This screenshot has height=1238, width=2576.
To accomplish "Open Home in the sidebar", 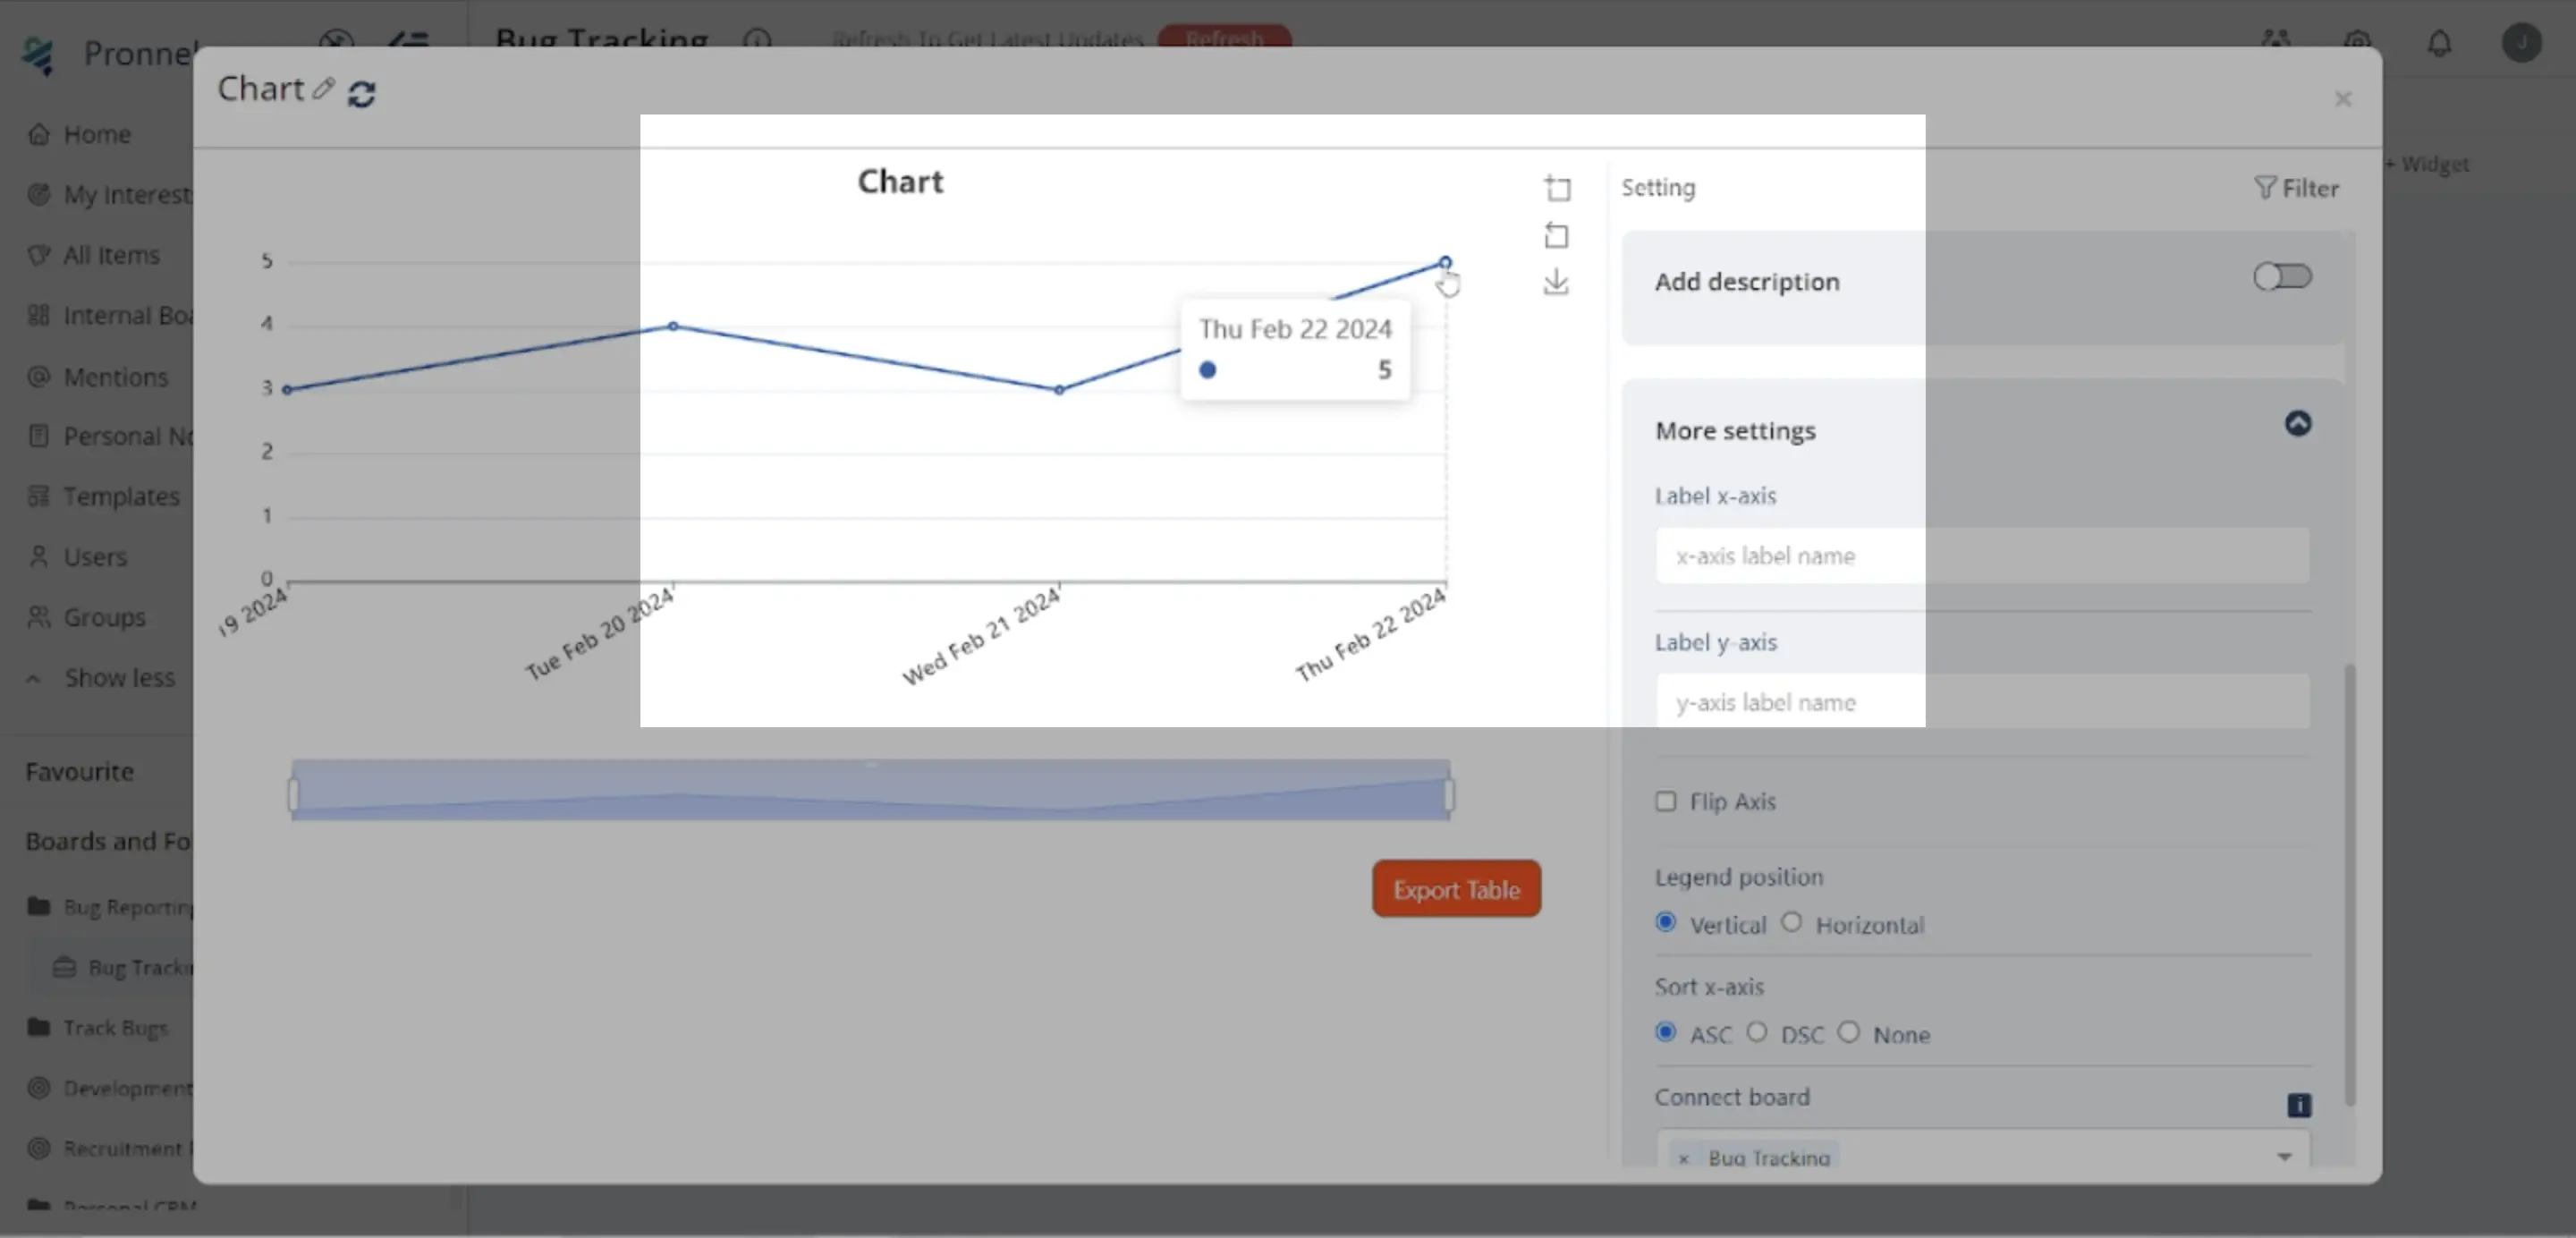I will tap(97, 134).
